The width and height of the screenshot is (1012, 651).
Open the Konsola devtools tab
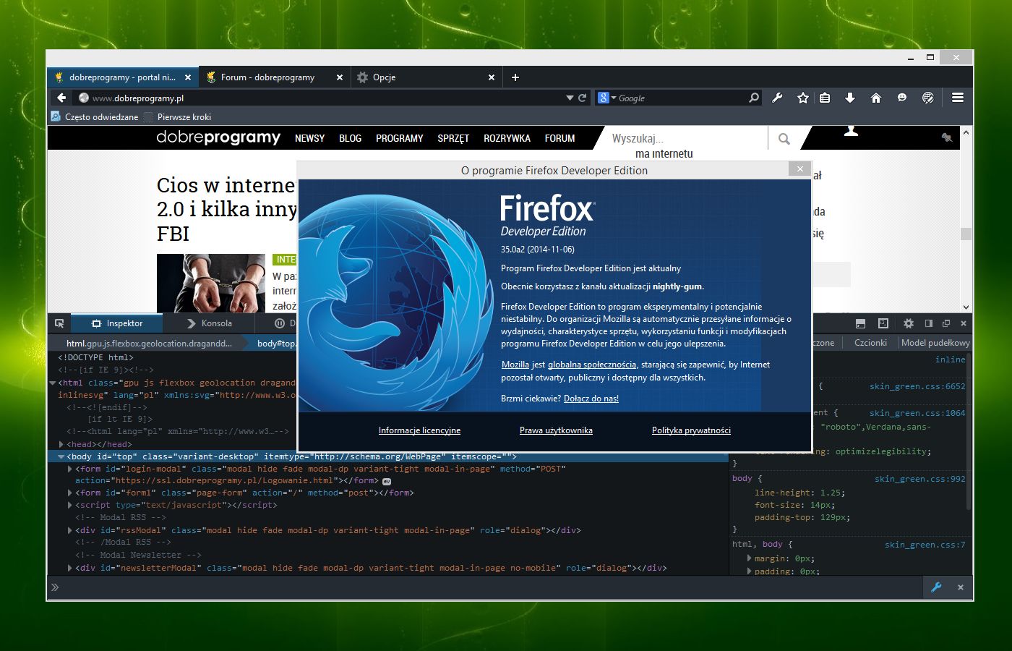pyautogui.click(x=210, y=323)
